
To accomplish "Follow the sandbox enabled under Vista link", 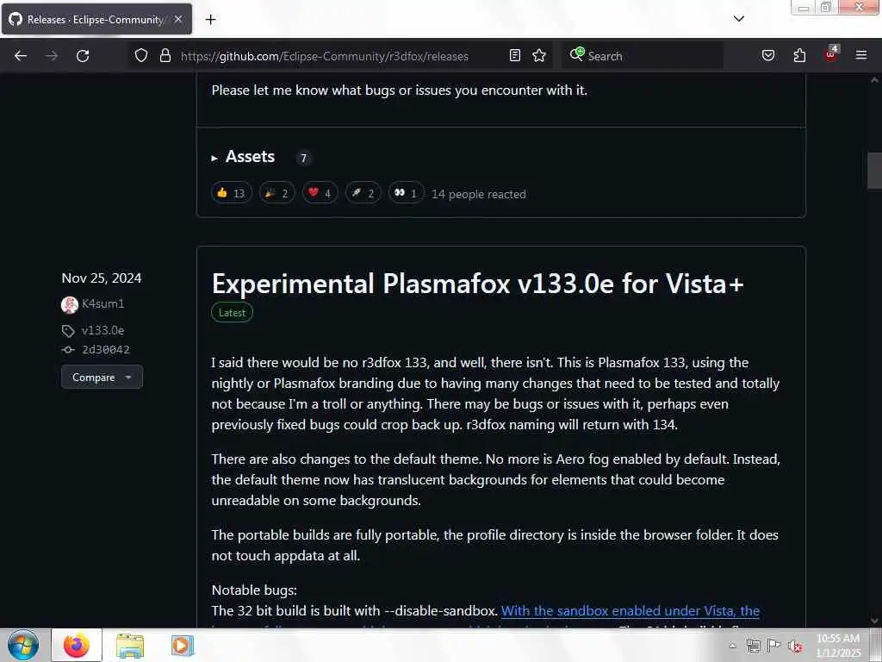I will pos(630,611).
